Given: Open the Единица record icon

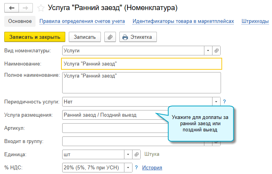Looking at the screenshot, I should [136, 154].
